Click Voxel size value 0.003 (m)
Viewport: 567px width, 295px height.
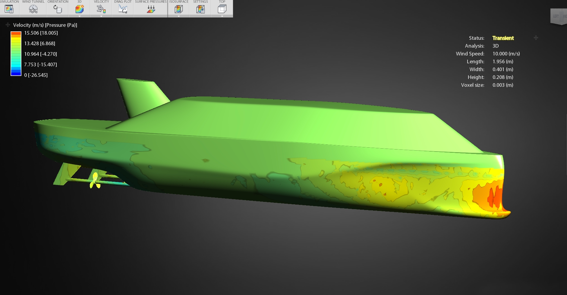click(x=503, y=85)
